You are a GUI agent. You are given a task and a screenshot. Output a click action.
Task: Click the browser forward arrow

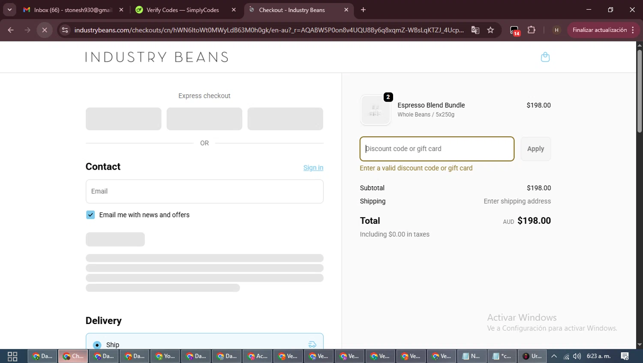pos(27,30)
